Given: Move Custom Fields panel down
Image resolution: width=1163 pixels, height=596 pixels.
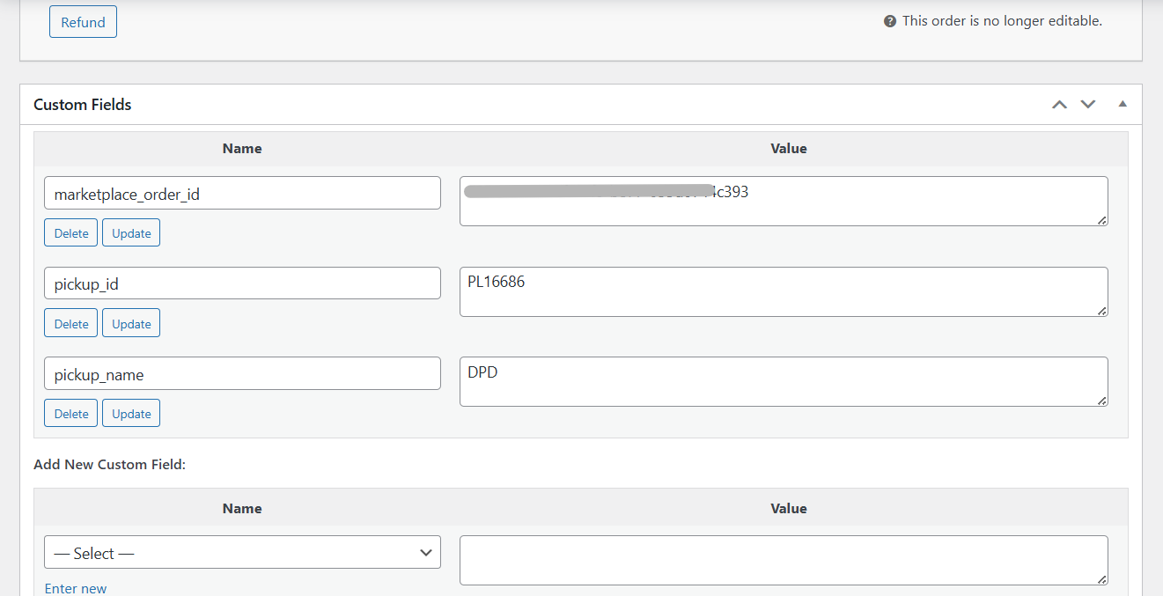Looking at the screenshot, I should [1088, 104].
